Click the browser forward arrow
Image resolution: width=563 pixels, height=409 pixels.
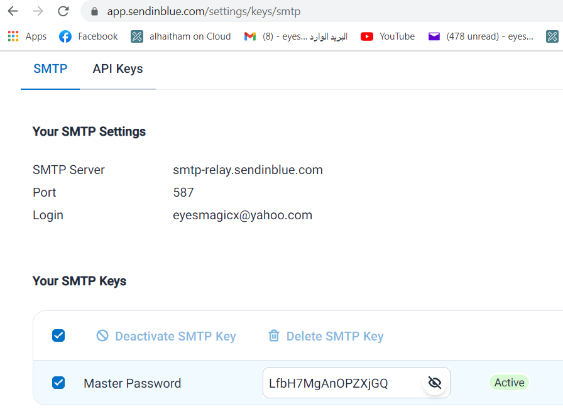(38, 11)
